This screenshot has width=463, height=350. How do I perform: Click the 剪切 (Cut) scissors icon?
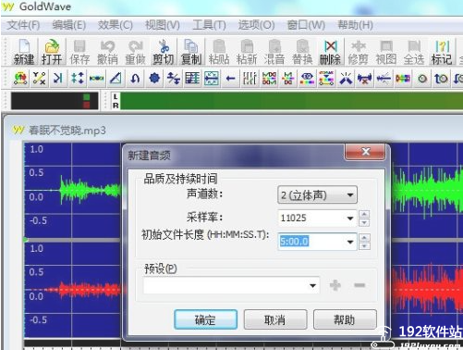point(164,52)
